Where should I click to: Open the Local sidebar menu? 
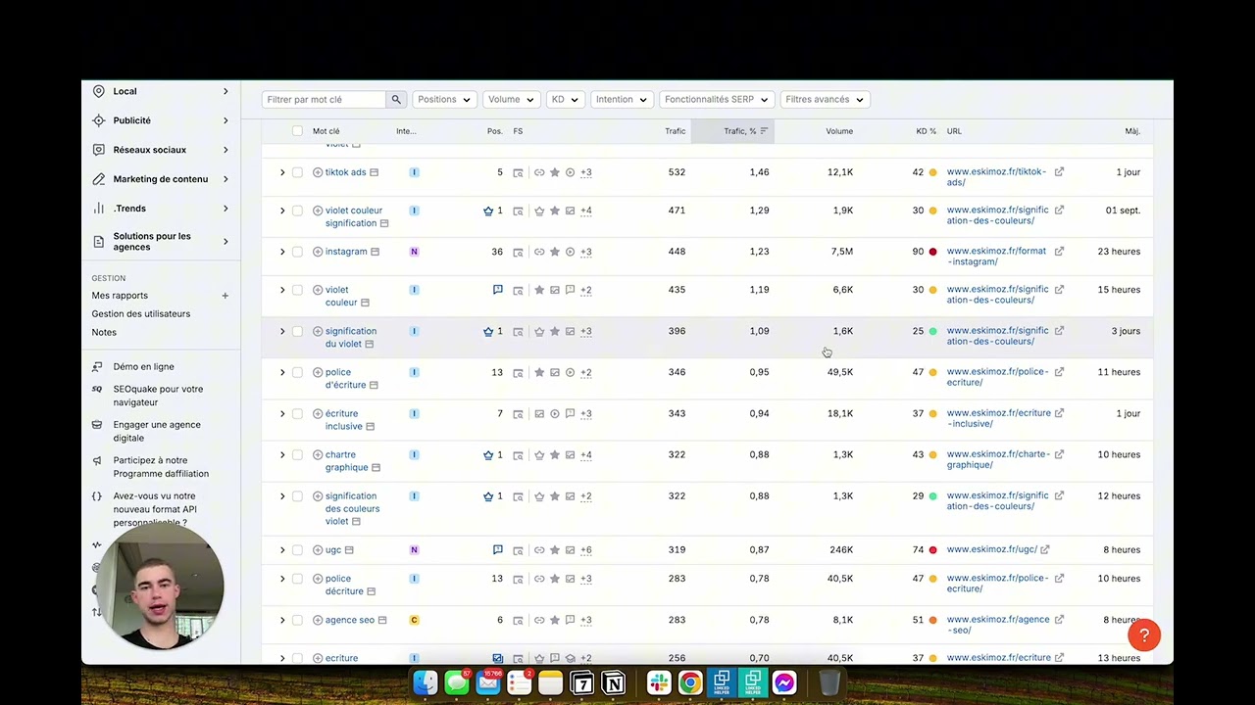click(161, 91)
